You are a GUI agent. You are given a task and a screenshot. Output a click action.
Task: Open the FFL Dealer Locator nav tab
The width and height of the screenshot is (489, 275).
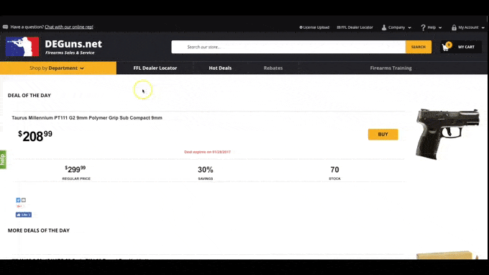[155, 68]
